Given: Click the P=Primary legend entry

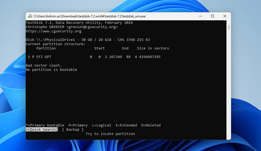Looking at the screenshot, I should tap(78, 125).
